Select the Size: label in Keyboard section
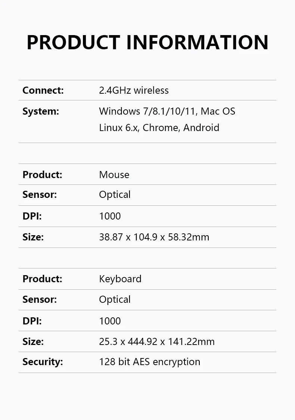Screen dimensions: 295x420 coord(33,342)
